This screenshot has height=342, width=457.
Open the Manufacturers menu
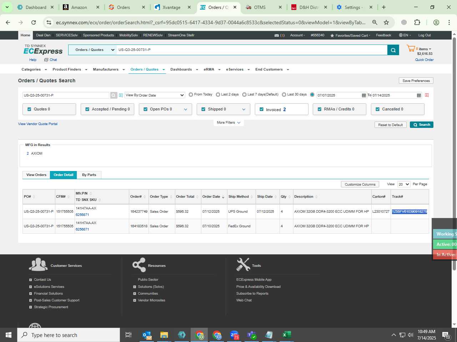pos(109,69)
